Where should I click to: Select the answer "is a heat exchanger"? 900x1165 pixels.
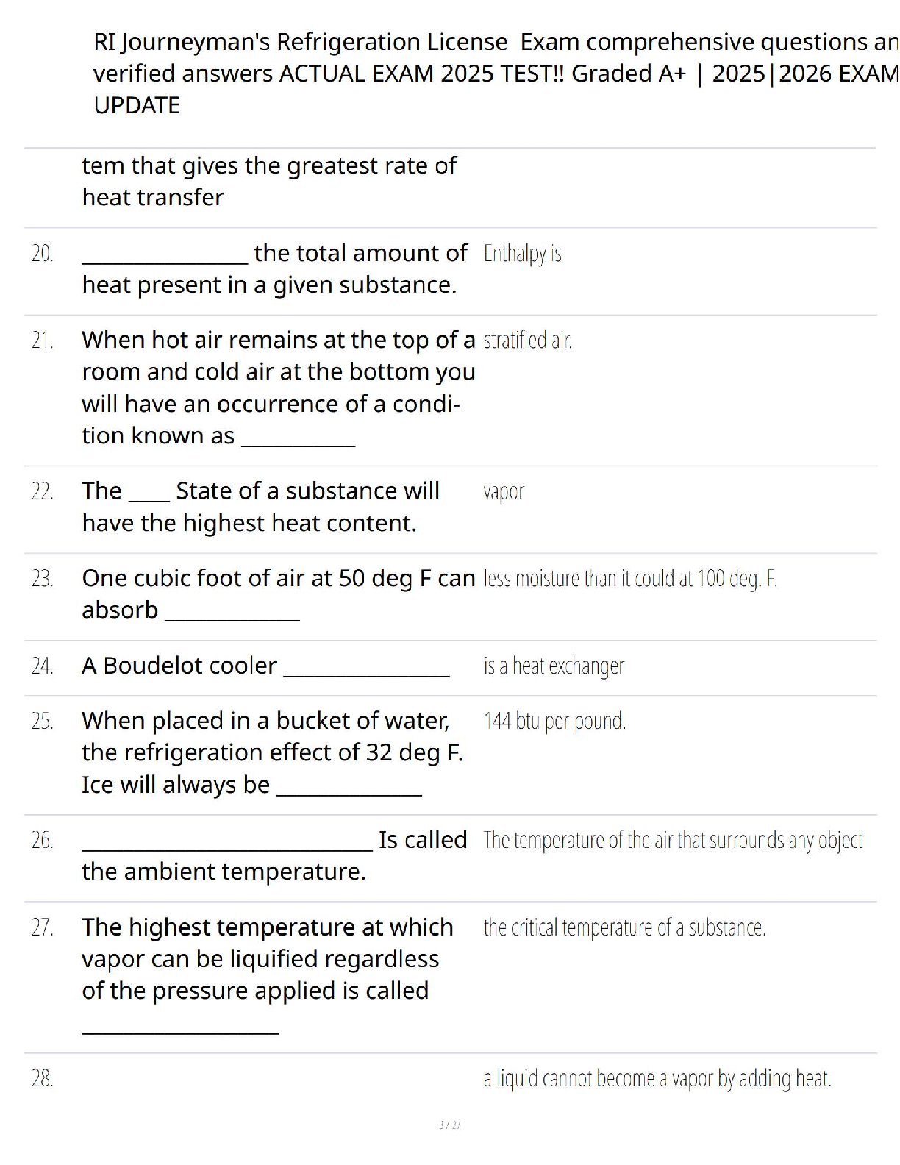[x=554, y=666]
